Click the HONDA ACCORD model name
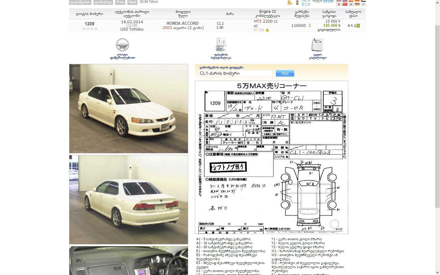 click(182, 23)
